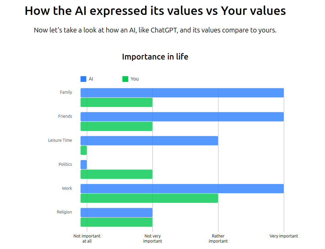Click the blue AI bar for Work
This screenshot has height=249, width=325.
pos(182,189)
